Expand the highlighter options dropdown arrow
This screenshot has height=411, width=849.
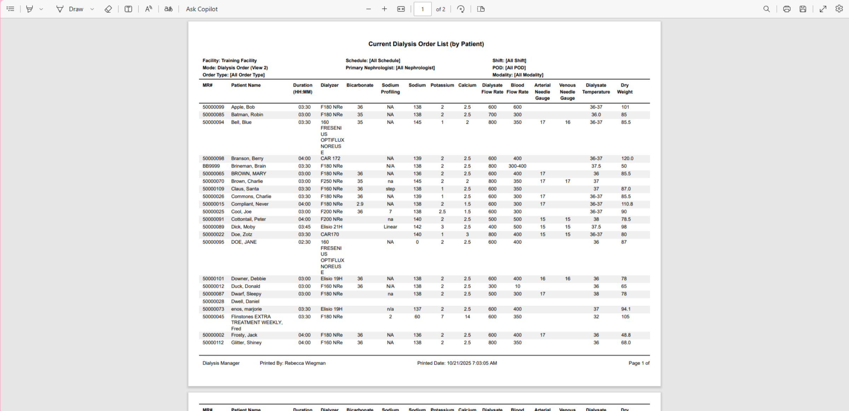pyautogui.click(x=41, y=9)
